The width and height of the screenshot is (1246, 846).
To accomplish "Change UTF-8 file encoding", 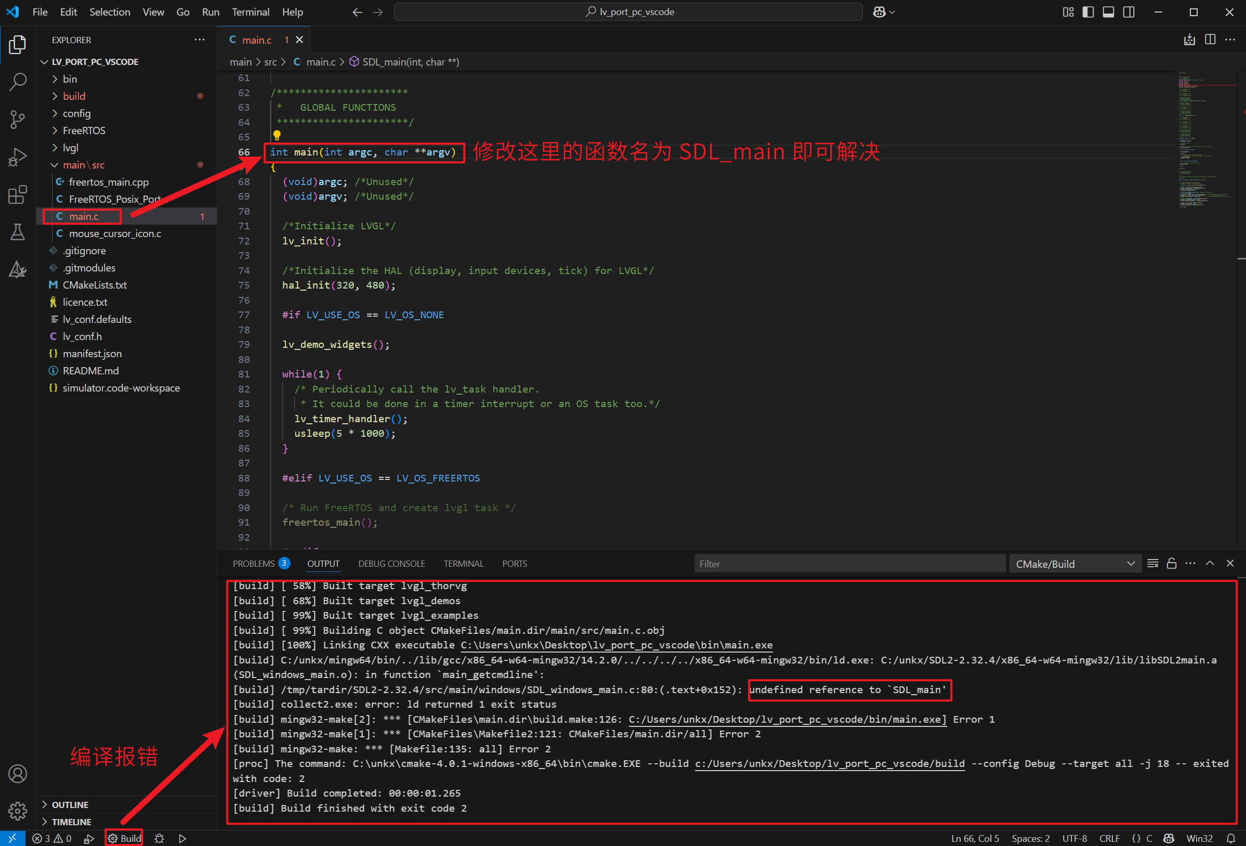I will pos(1074,838).
